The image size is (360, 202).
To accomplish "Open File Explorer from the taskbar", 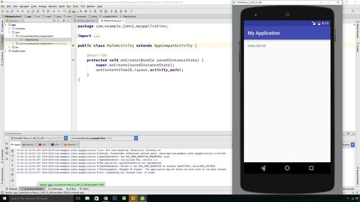I will click(87, 198).
